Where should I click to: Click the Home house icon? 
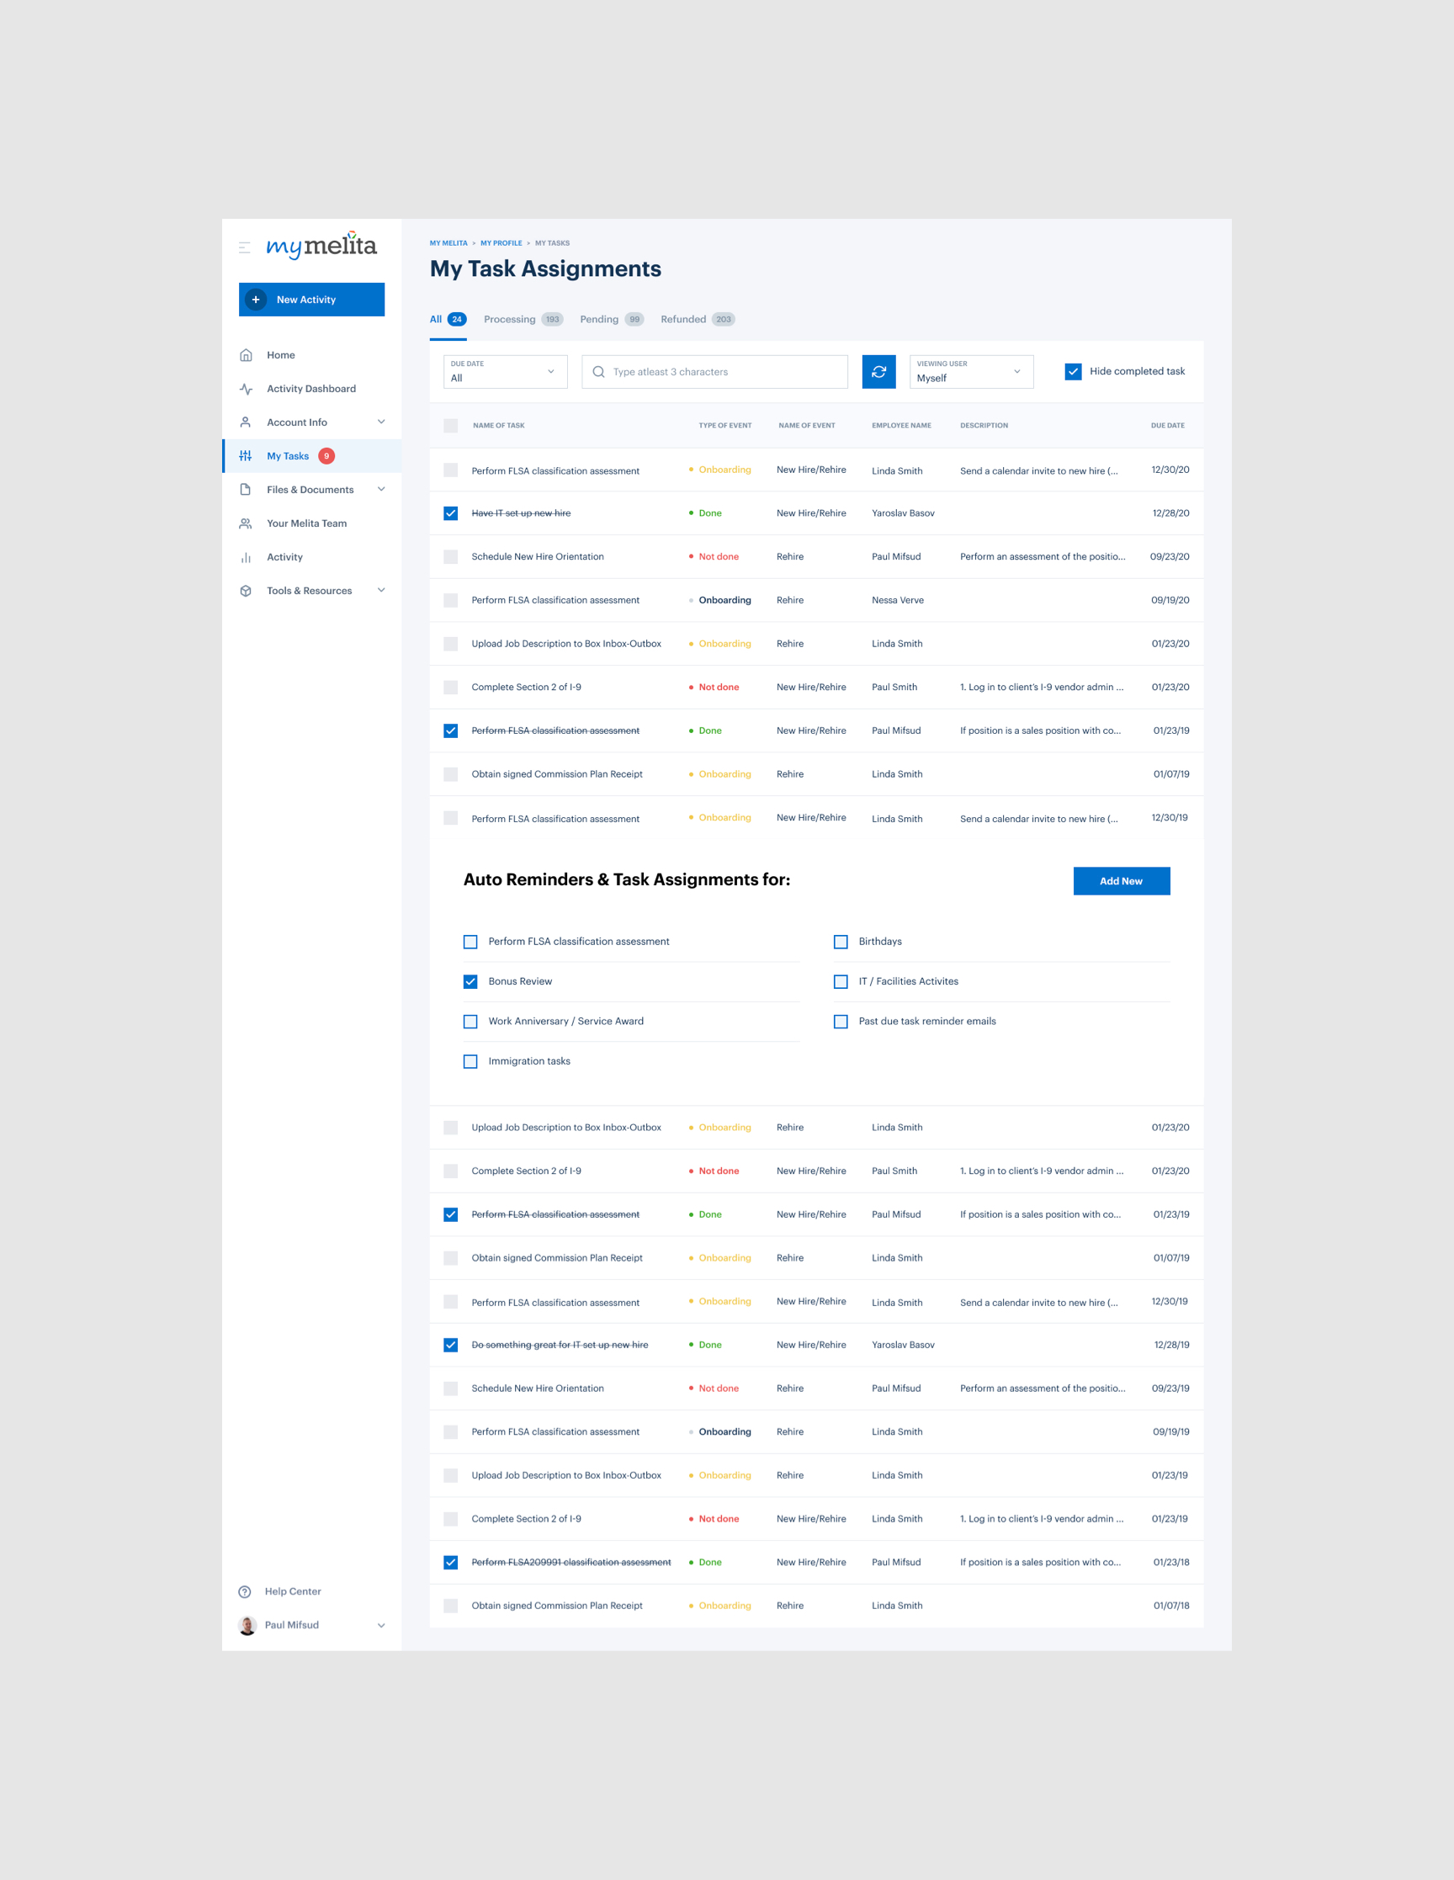pyautogui.click(x=246, y=354)
